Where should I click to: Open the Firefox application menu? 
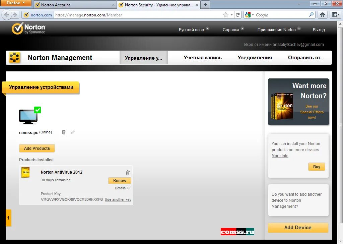click(x=15, y=3)
